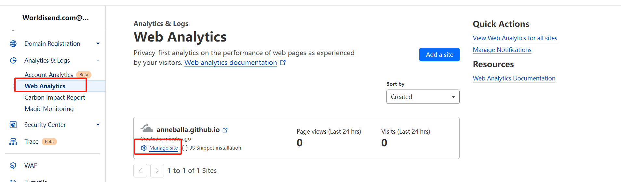Screen dimensions: 621x182
Task: Open the Trace menu item
Action: 32,142
